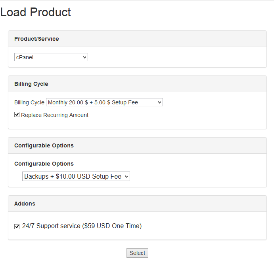
Task: Click the Select button
Action: coord(137,253)
